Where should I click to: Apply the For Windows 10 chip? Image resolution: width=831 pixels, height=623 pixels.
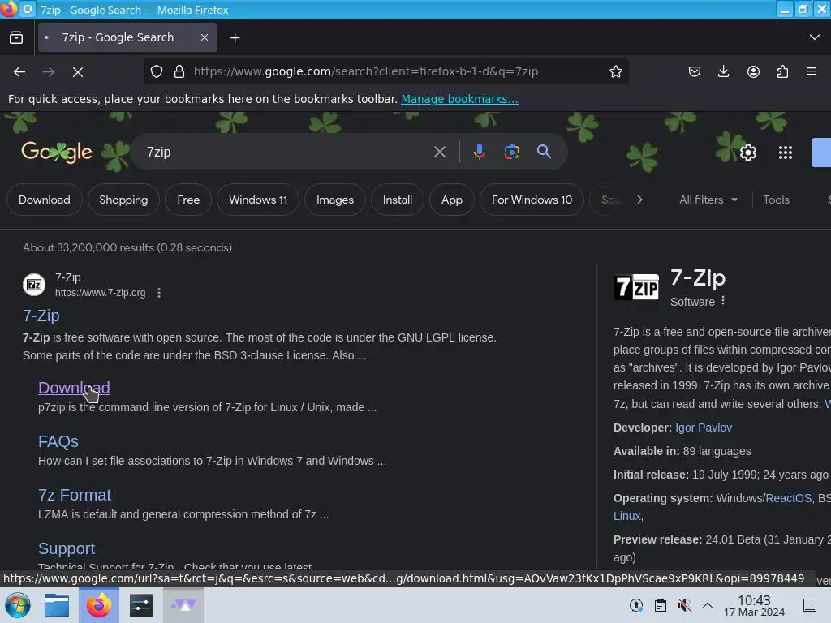click(532, 200)
